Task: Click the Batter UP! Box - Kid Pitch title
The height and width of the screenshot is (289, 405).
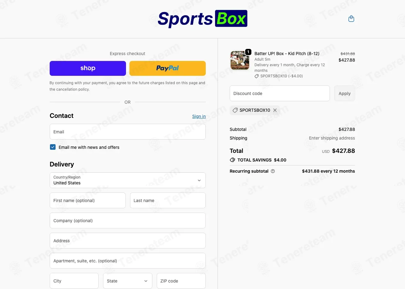Action: (287, 54)
